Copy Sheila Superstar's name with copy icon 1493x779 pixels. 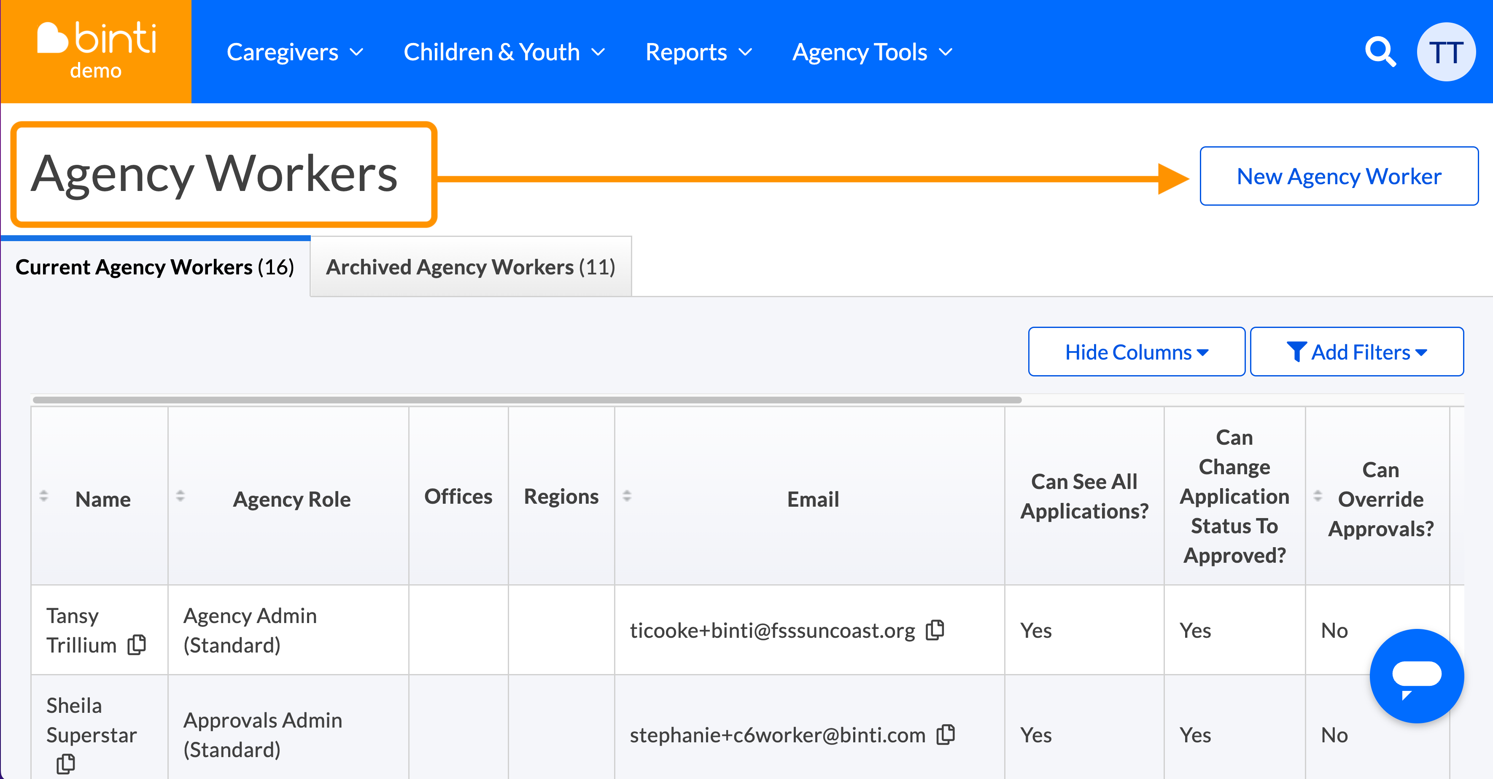(x=65, y=764)
